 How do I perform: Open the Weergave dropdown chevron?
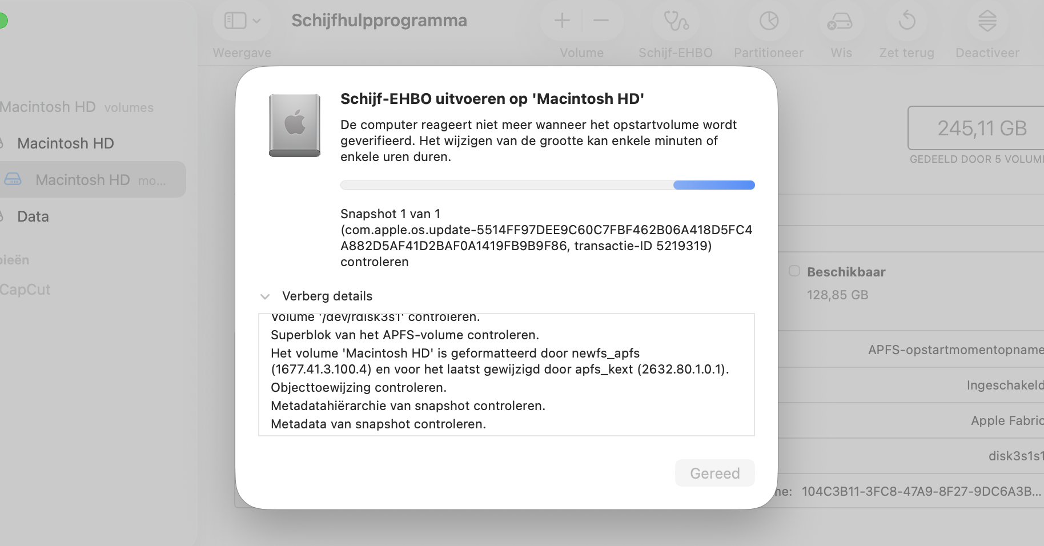256,20
